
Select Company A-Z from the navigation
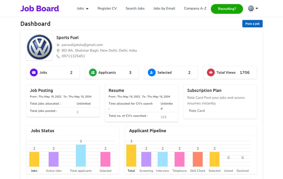point(195,9)
